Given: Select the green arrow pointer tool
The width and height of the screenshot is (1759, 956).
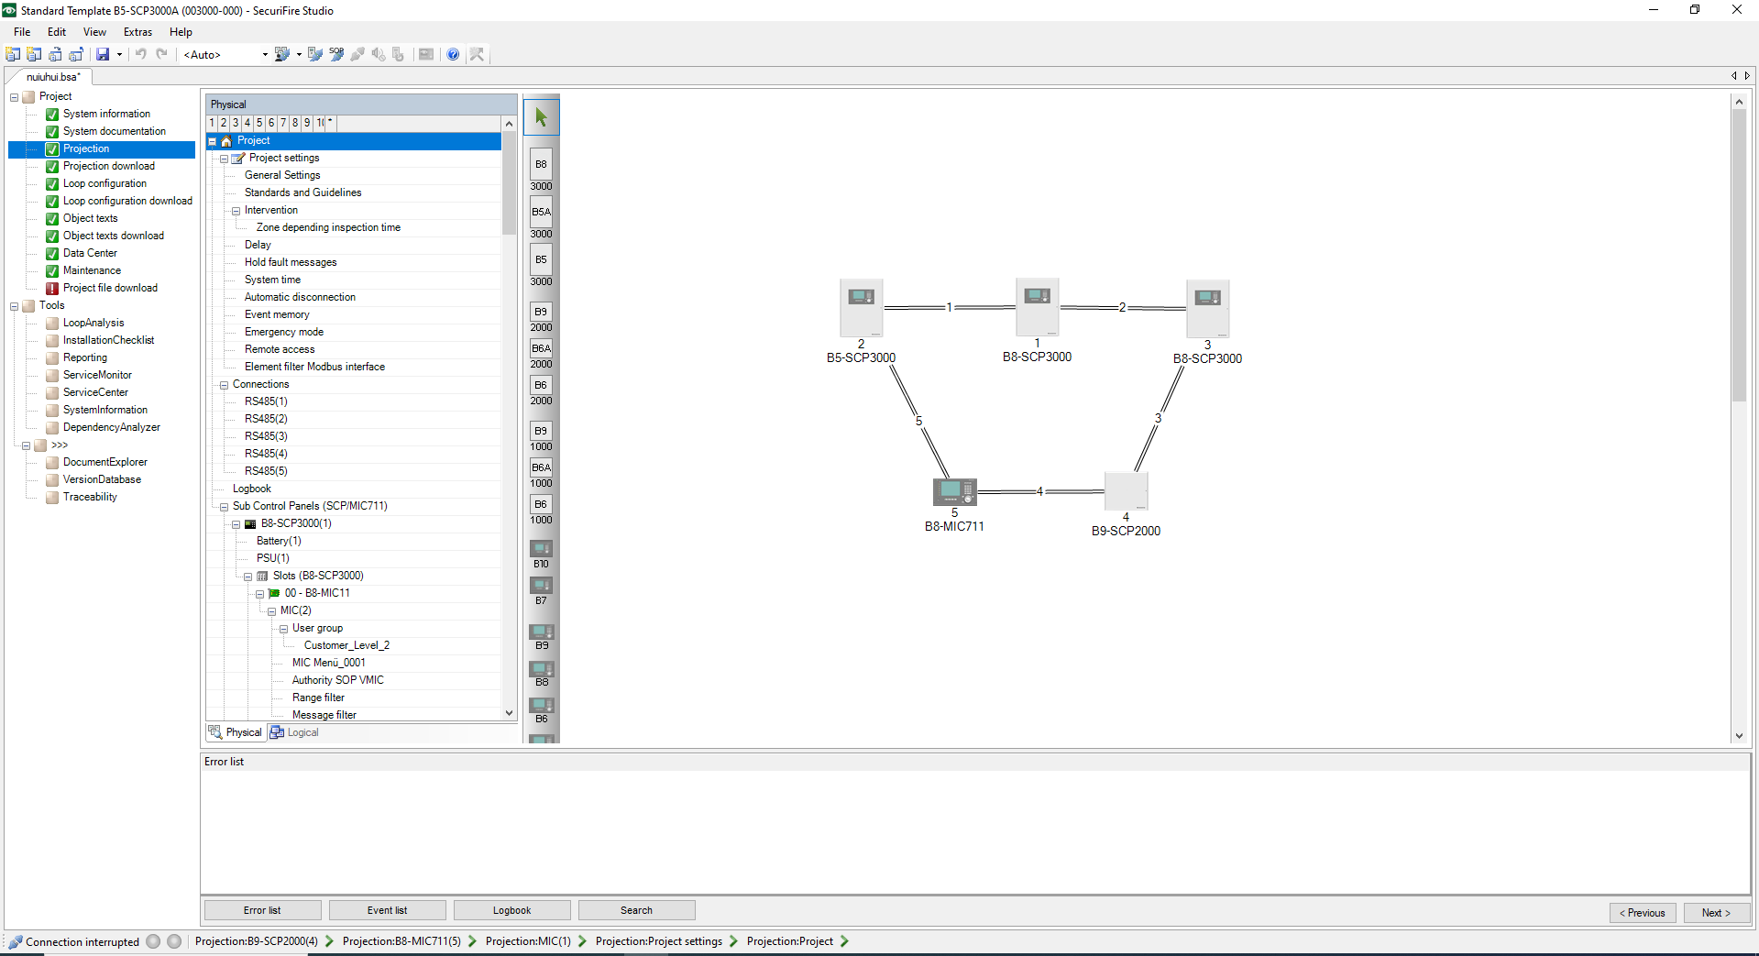Looking at the screenshot, I should point(541,117).
